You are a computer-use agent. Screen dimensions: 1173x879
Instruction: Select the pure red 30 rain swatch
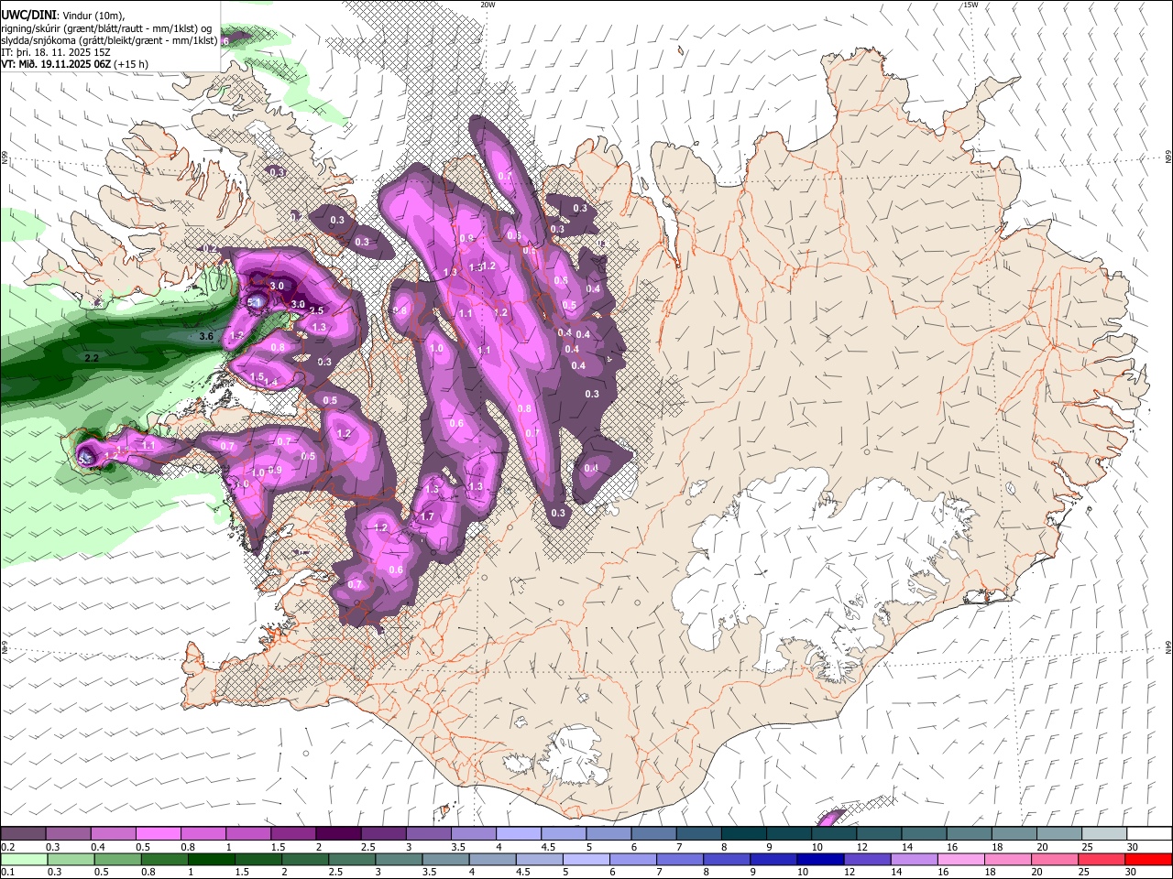(1147, 859)
